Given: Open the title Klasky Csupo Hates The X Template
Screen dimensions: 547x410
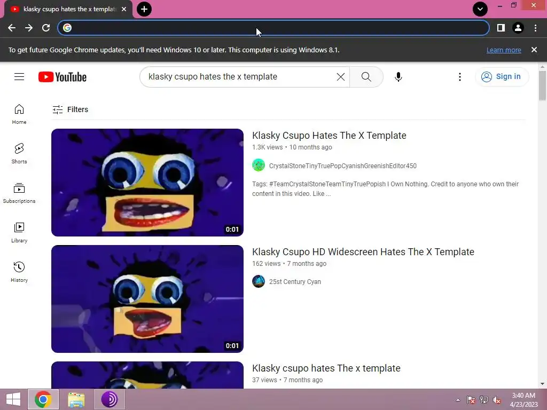Looking at the screenshot, I should click(329, 135).
